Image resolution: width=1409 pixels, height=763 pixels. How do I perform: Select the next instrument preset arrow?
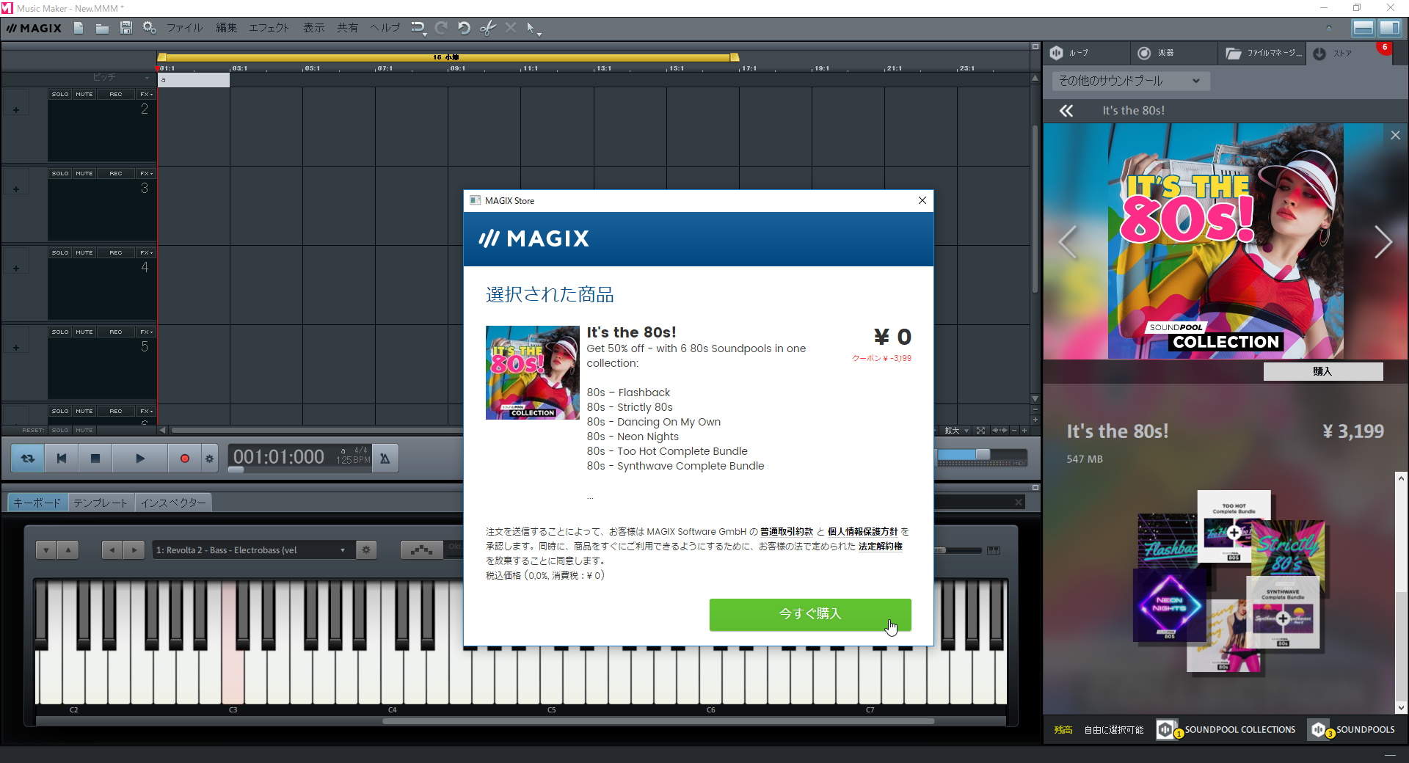coord(134,550)
